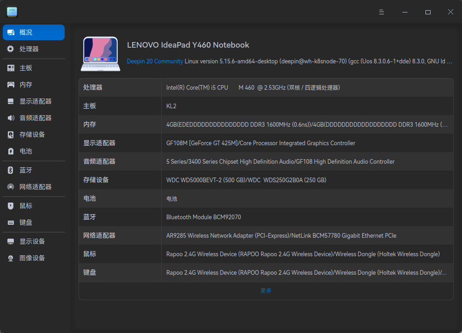Select the 概况 sidebar label

click(26, 32)
